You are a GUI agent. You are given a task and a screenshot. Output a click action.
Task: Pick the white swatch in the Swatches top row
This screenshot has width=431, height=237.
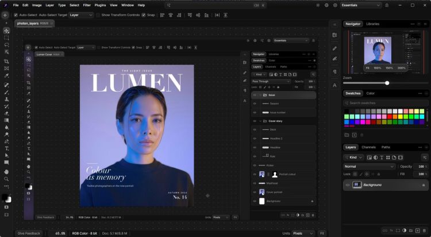point(400,111)
